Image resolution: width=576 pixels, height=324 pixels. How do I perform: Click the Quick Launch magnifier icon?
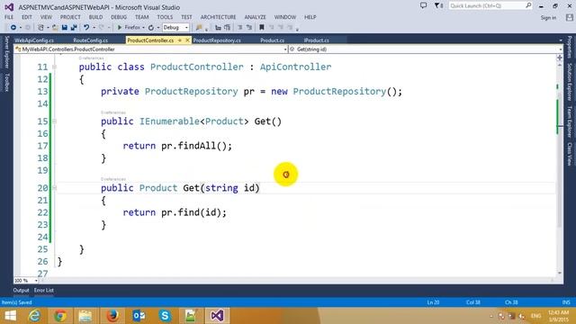[x=528, y=5]
